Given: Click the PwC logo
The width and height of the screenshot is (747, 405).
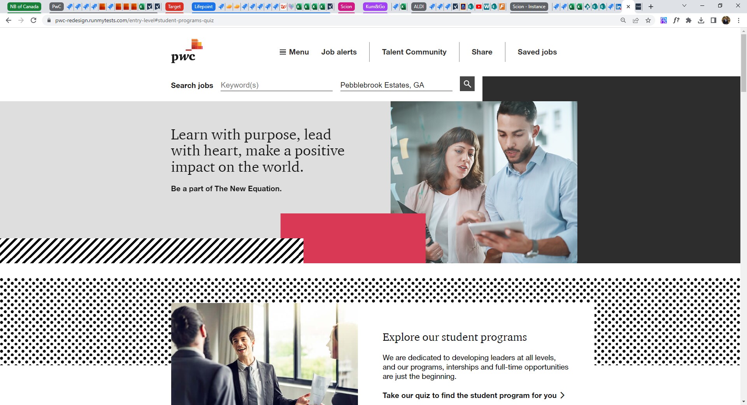Looking at the screenshot, I should pyautogui.click(x=187, y=51).
